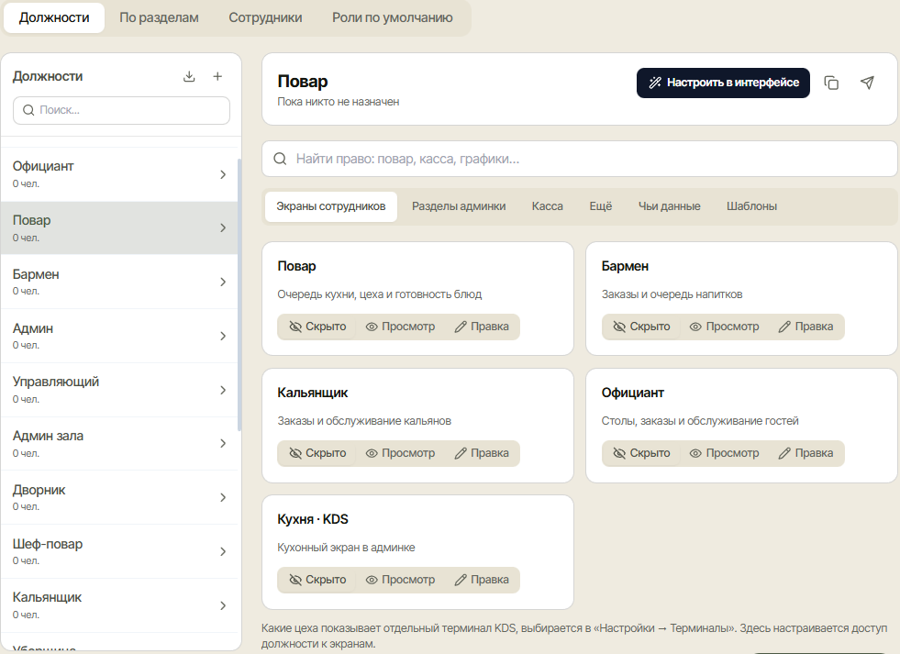Add a new position with plus icon
900x654 pixels.
click(217, 76)
